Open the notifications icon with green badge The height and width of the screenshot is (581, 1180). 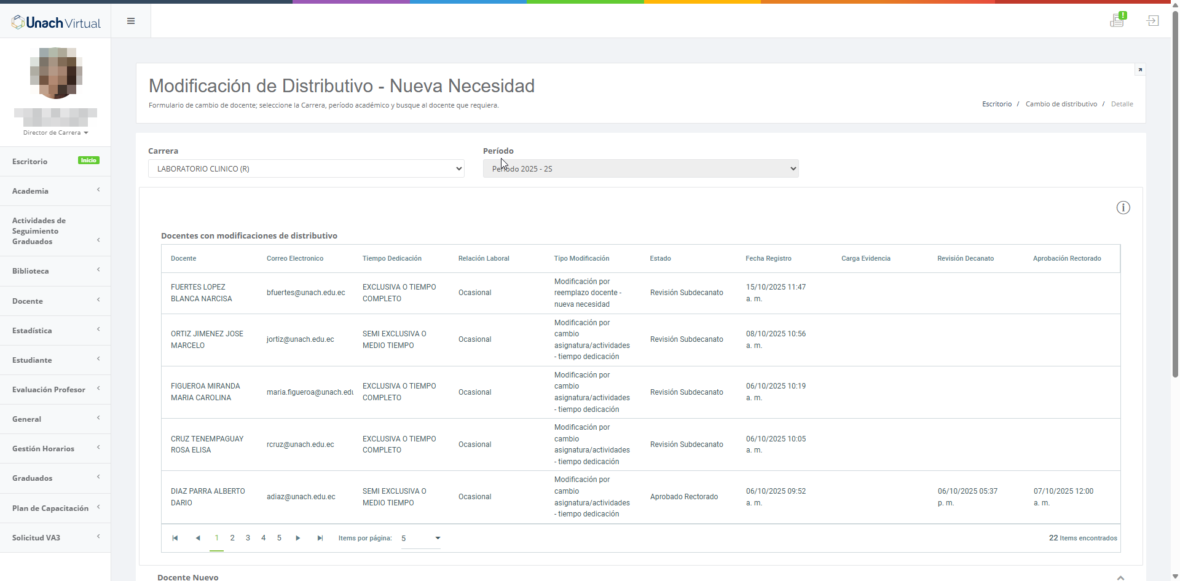[1117, 20]
